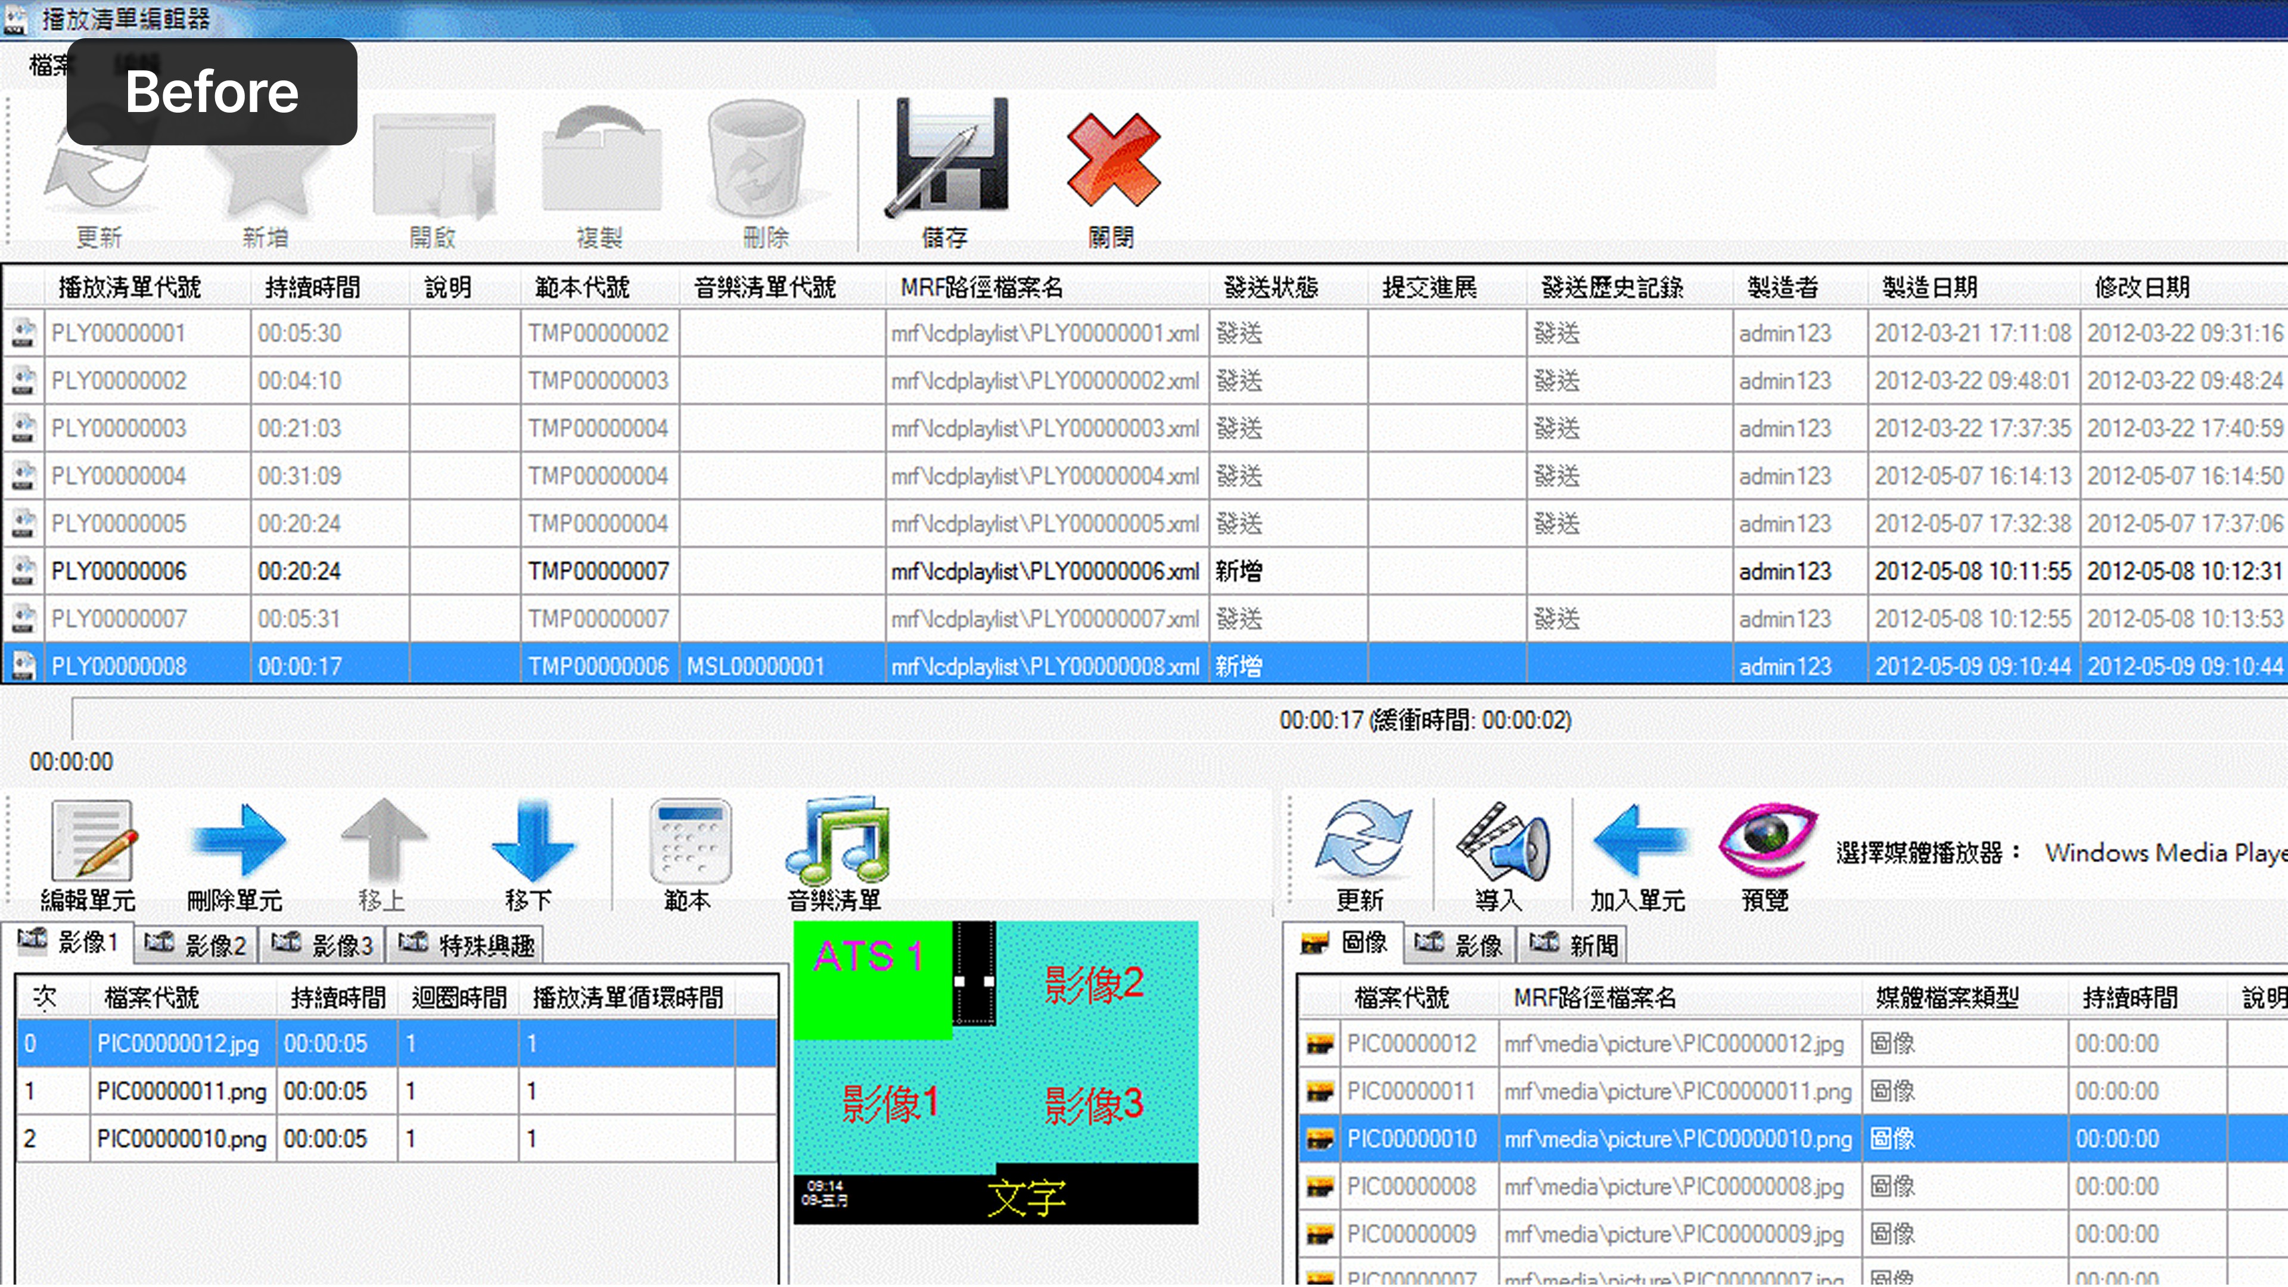The height and width of the screenshot is (1287, 2288).
Task: Open the 新聞 media tab
Action: coord(1574,944)
